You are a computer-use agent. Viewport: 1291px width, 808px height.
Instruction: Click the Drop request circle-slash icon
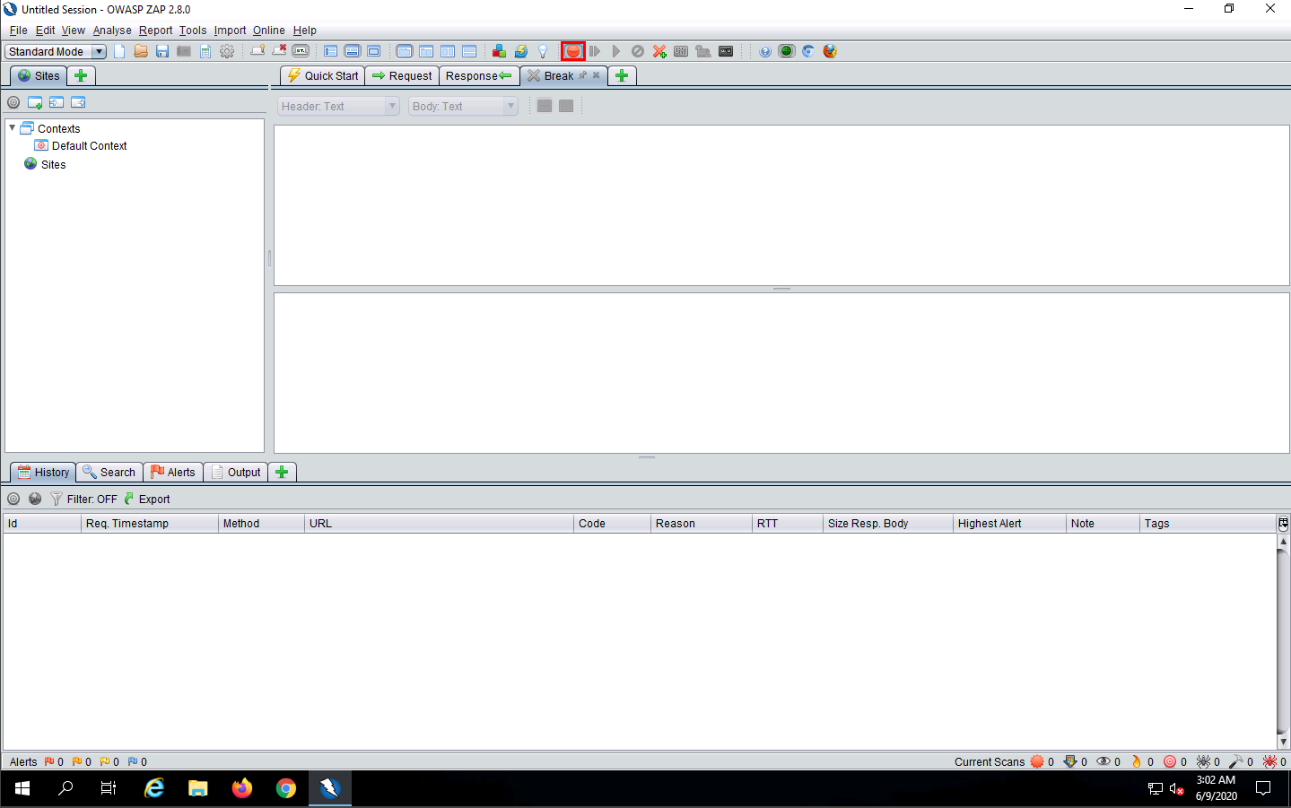[638, 51]
